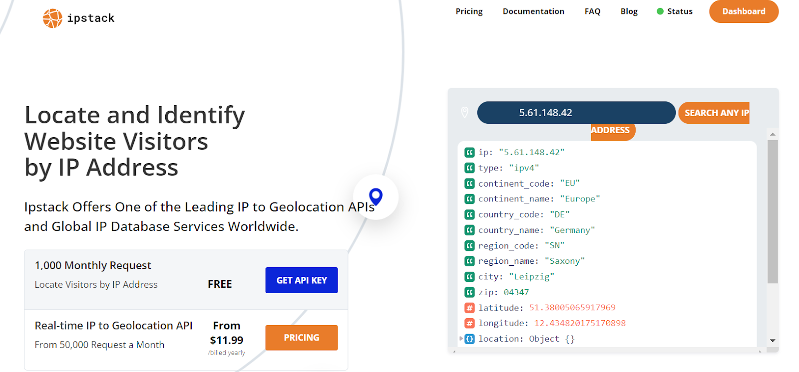799x372 pixels.
Task: Click the "Locate Visitors by IP Address" text
Action: (x=96, y=285)
